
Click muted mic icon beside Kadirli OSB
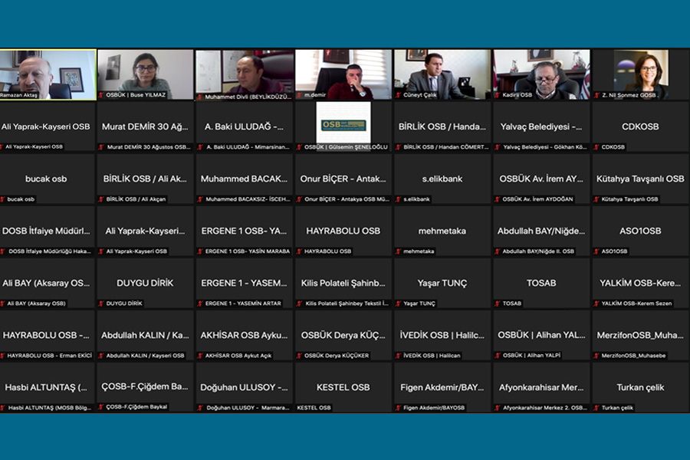(498, 94)
